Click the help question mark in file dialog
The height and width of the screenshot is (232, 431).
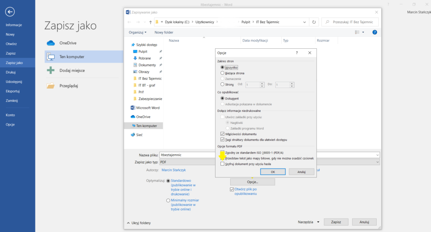(374, 32)
